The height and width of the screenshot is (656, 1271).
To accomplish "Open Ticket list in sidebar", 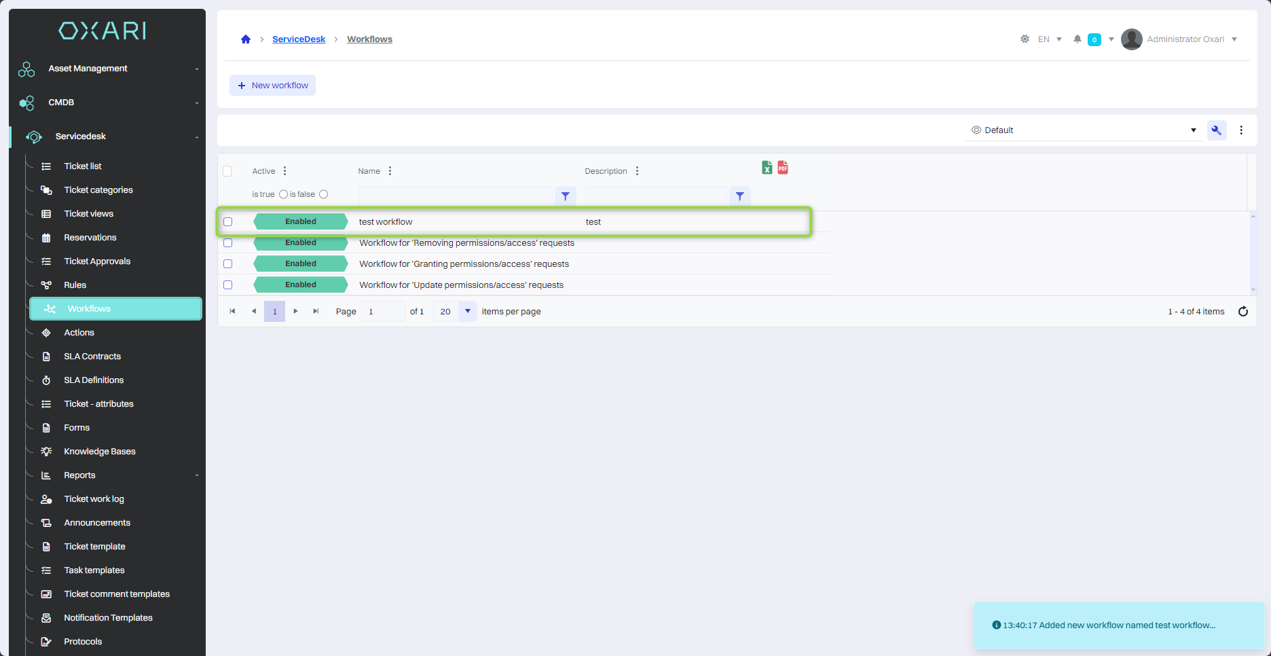I will pyautogui.click(x=83, y=166).
